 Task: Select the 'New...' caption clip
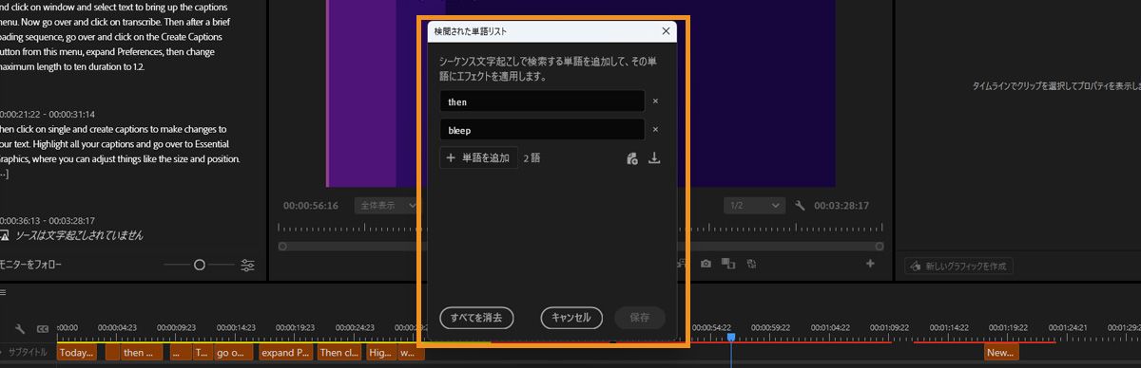[1001, 353]
